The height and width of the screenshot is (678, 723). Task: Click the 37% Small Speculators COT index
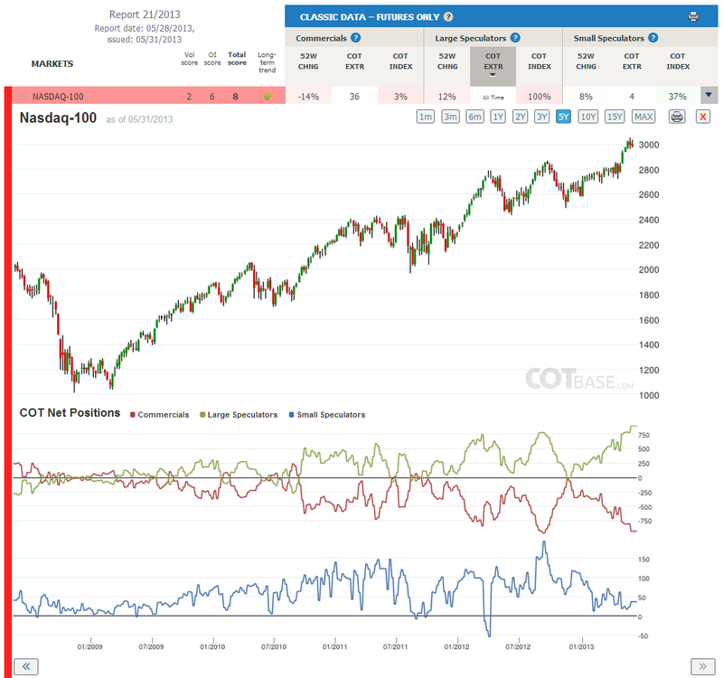[x=677, y=97]
